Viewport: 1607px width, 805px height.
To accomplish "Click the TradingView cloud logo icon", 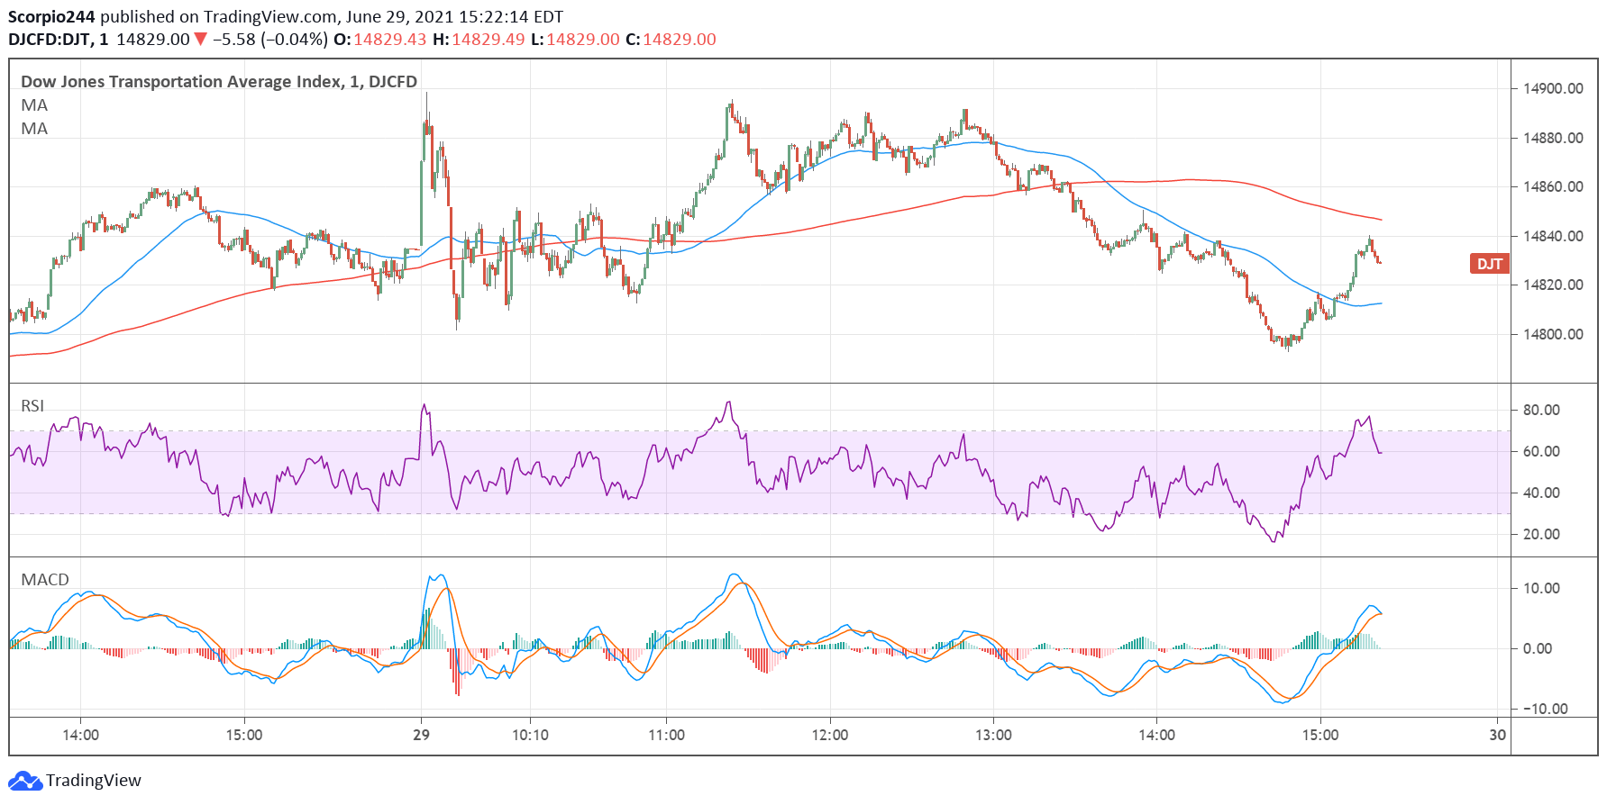I will [24, 780].
